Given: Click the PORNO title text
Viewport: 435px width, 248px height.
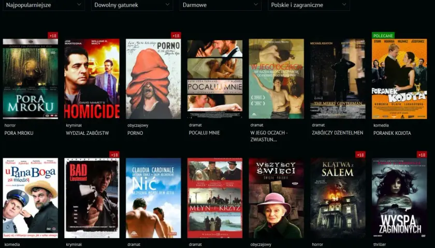Looking at the screenshot, I should 135,133.
